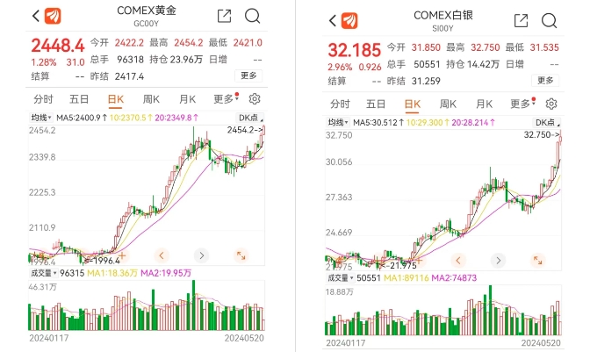Open share icon on COMEX黄金 header
This screenshot has height=352, width=590.
point(224,16)
